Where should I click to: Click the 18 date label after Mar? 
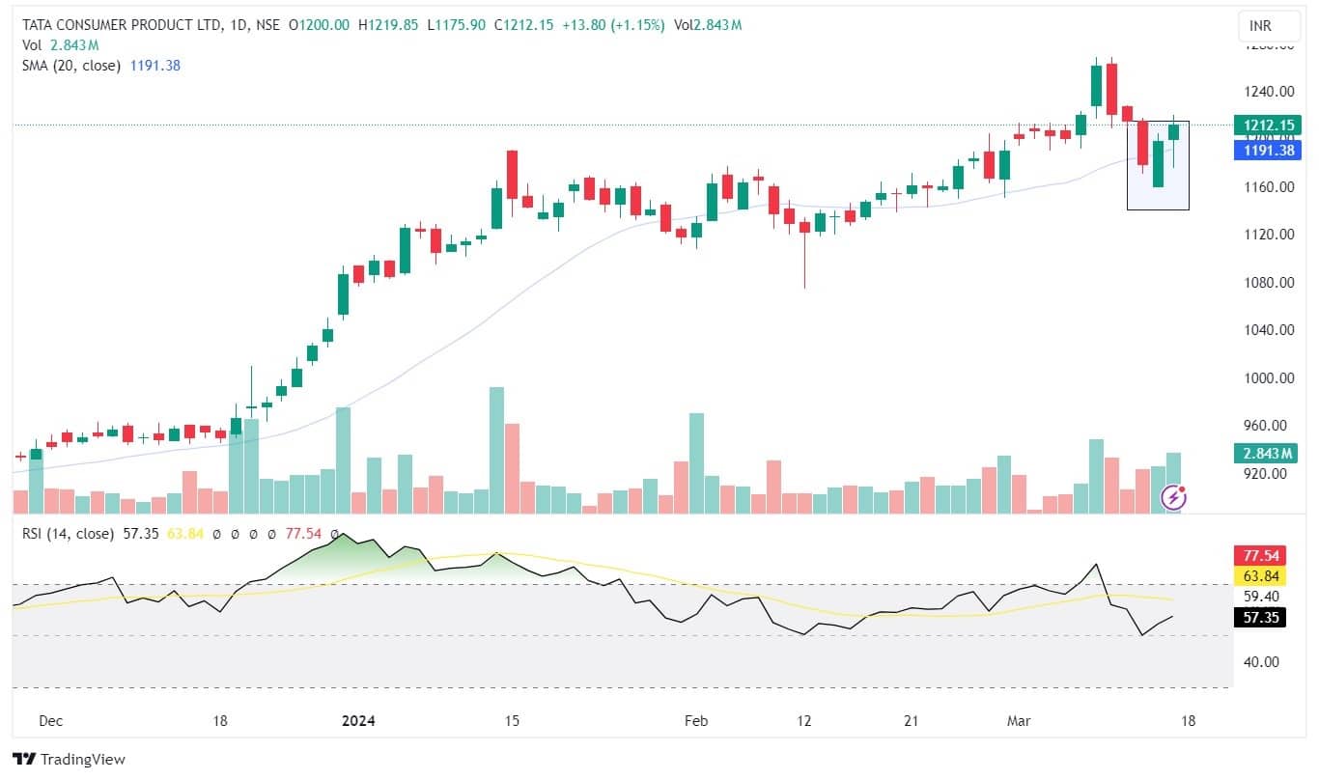[1190, 721]
